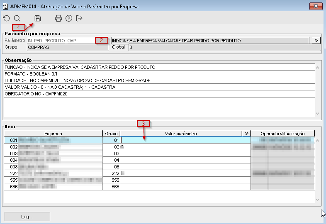Click the Empresa column header
326x224 pixels.
[x=53, y=134]
